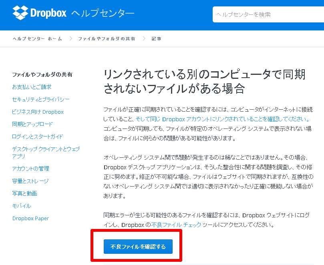Open 容量とストレージ sidebar category
The image size is (324, 265).
(30, 181)
